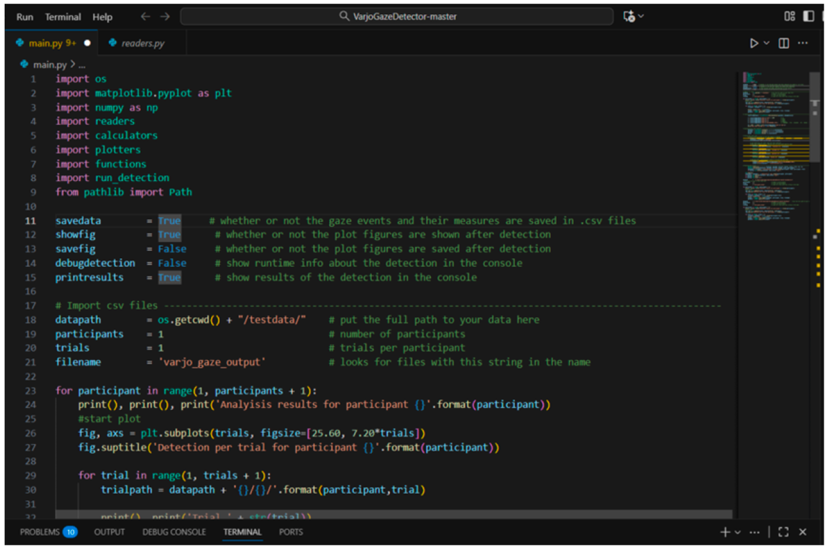Screen dimensions: 831x550
Task: Open the DEBUG CONSOLE panel tab
Action: tap(174, 532)
